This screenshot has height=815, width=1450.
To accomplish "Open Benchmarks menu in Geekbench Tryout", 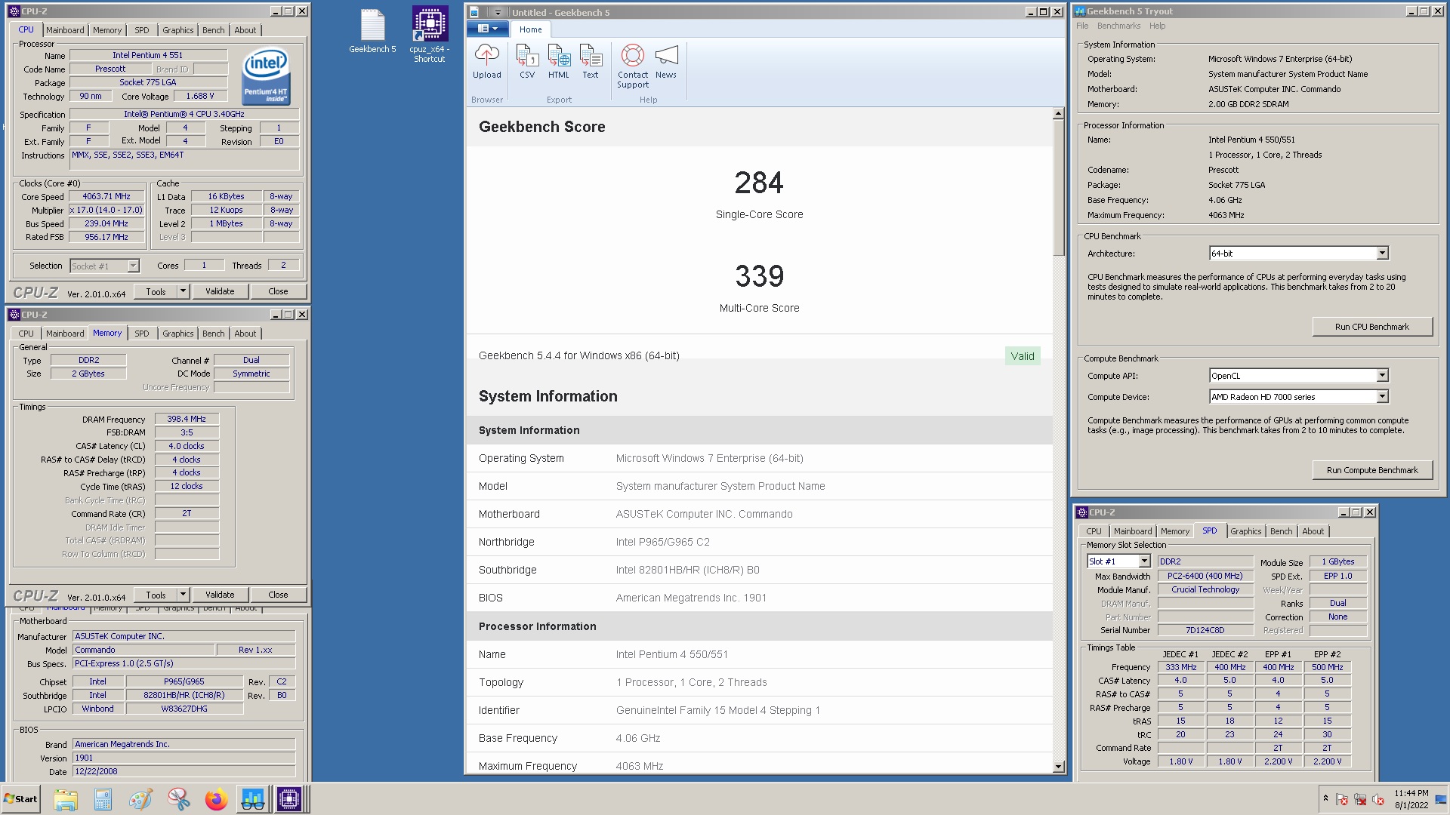I will pyautogui.click(x=1118, y=26).
